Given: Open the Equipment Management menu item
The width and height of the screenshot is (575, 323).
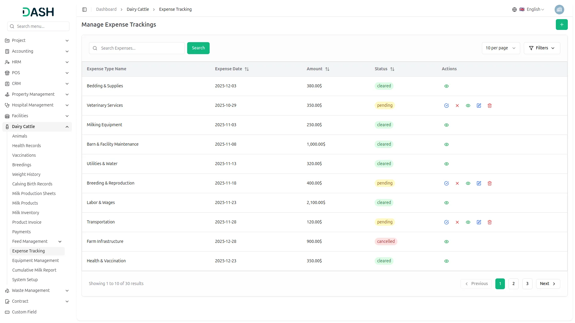Looking at the screenshot, I should point(35,260).
